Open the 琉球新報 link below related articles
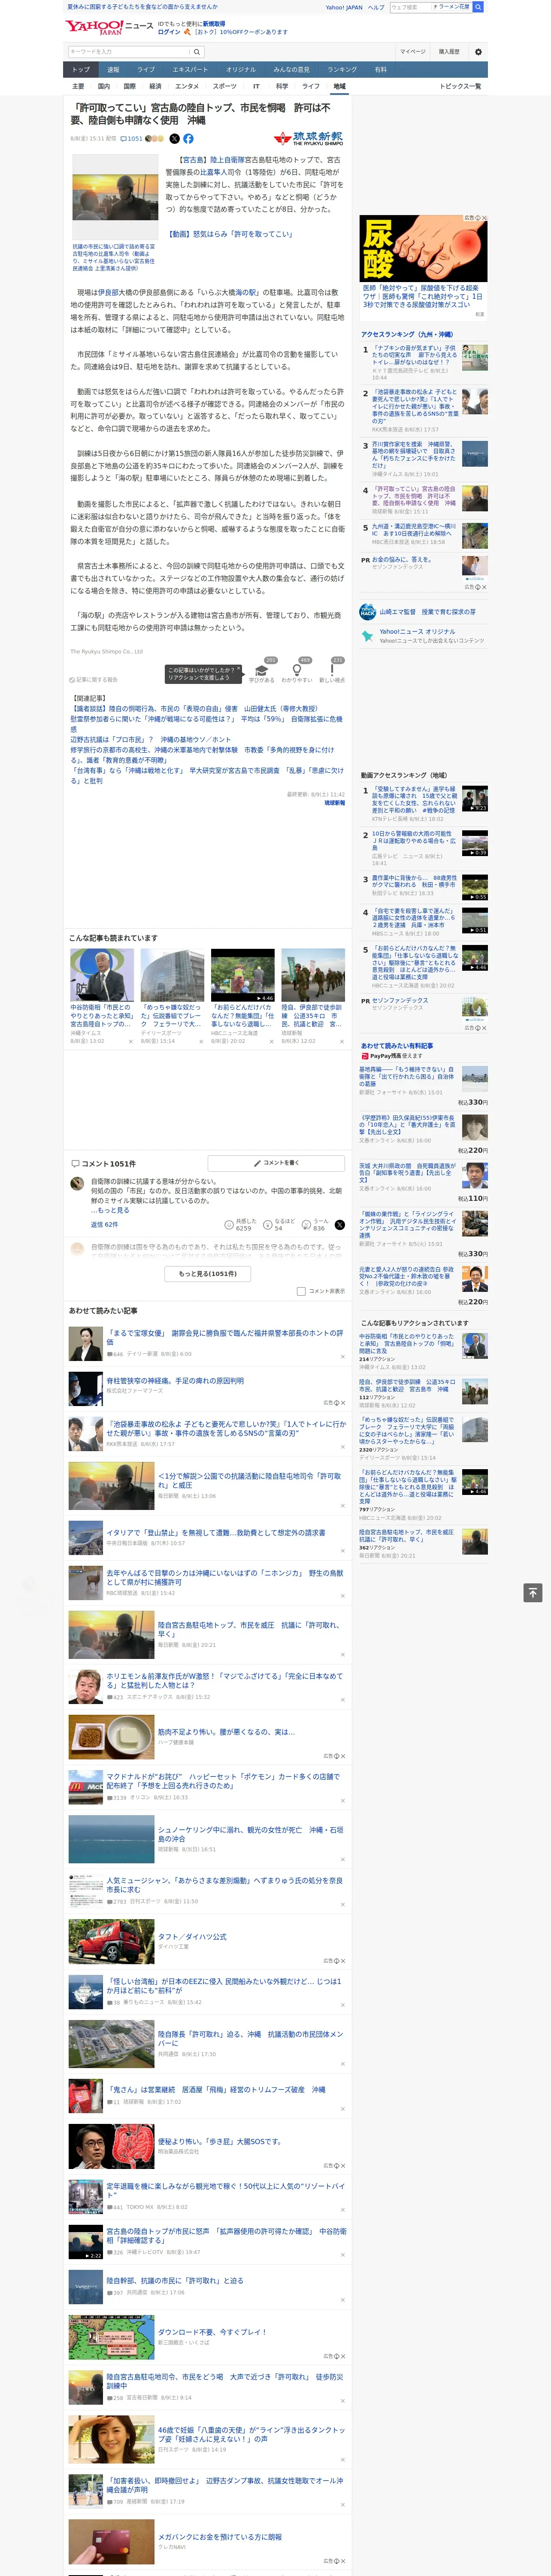The image size is (551, 2576). [x=334, y=802]
